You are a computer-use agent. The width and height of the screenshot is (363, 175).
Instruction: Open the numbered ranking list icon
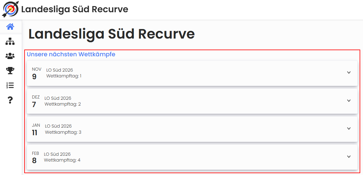[10, 85]
